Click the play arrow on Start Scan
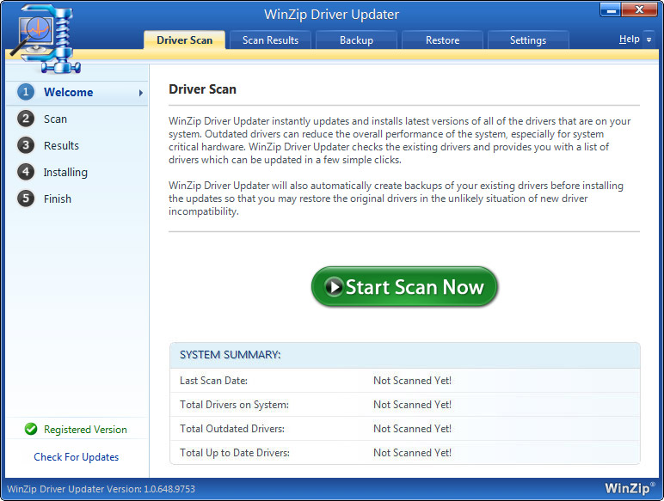The width and height of the screenshot is (664, 501). coord(333,287)
